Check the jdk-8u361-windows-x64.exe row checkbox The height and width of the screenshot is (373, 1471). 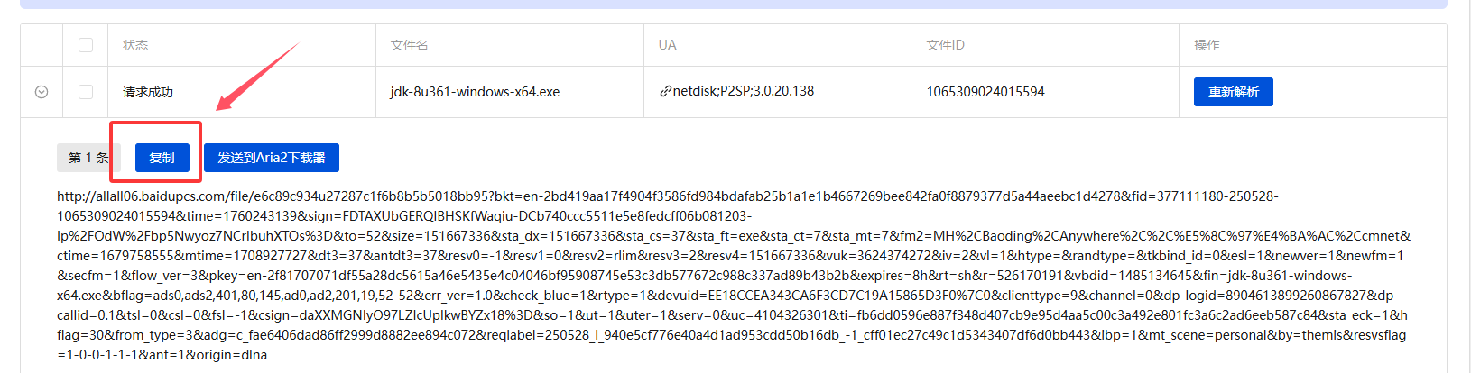click(86, 92)
